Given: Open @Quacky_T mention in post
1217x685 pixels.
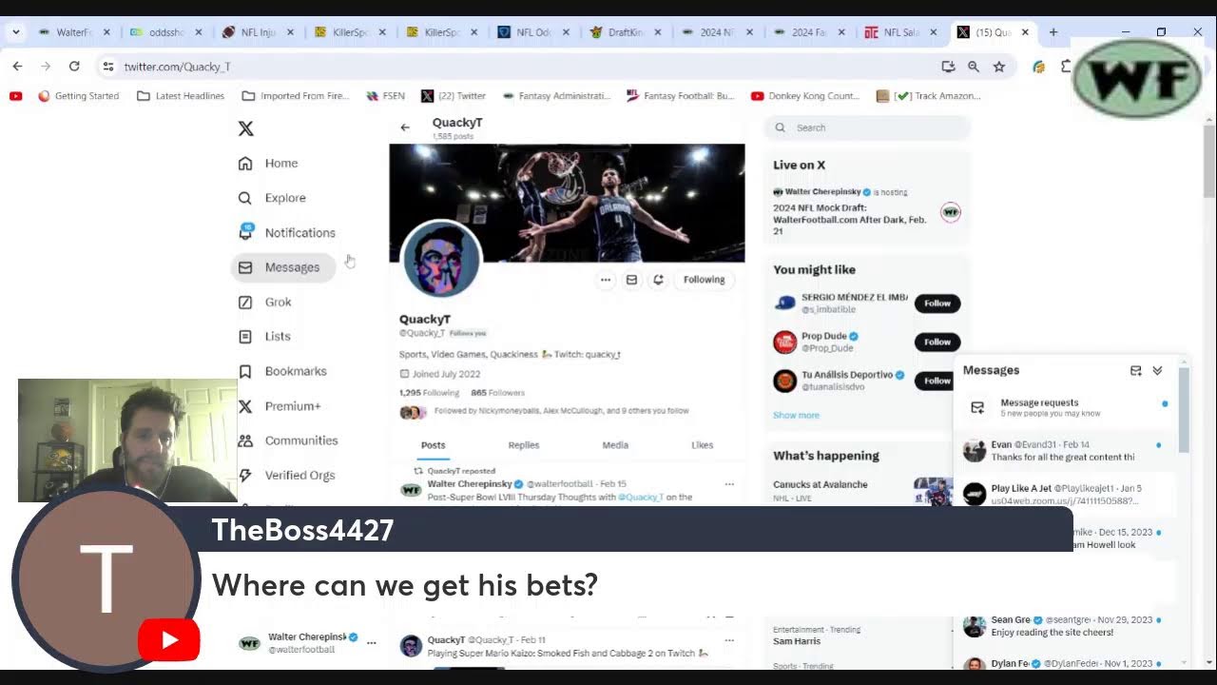Looking at the screenshot, I should point(641,498).
